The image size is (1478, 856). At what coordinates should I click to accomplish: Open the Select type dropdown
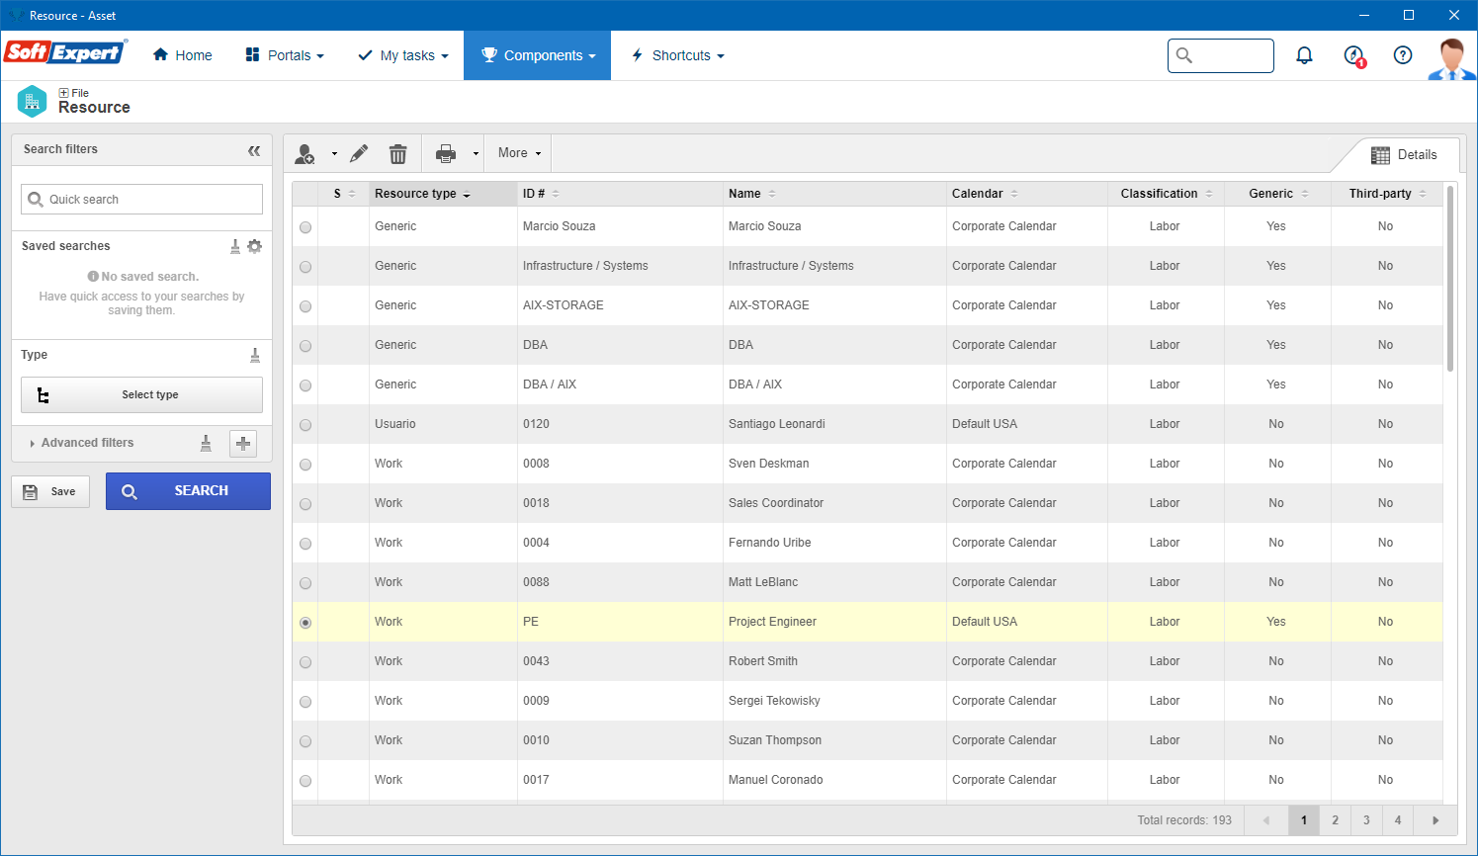click(x=141, y=394)
